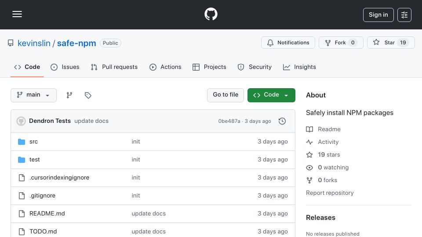Open Go to file search
The height and width of the screenshot is (237, 422).
click(x=226, y=95)
